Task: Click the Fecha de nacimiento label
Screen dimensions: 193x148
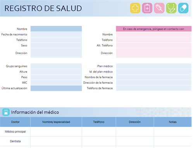Action: pos(14,34)
